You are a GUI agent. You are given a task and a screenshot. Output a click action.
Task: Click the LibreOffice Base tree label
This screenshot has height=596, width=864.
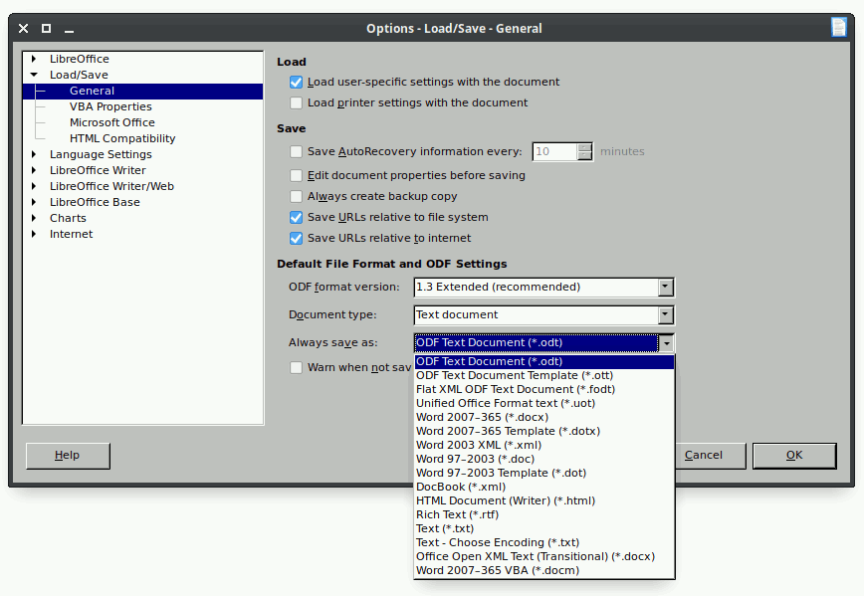click(x=95, y=202)
